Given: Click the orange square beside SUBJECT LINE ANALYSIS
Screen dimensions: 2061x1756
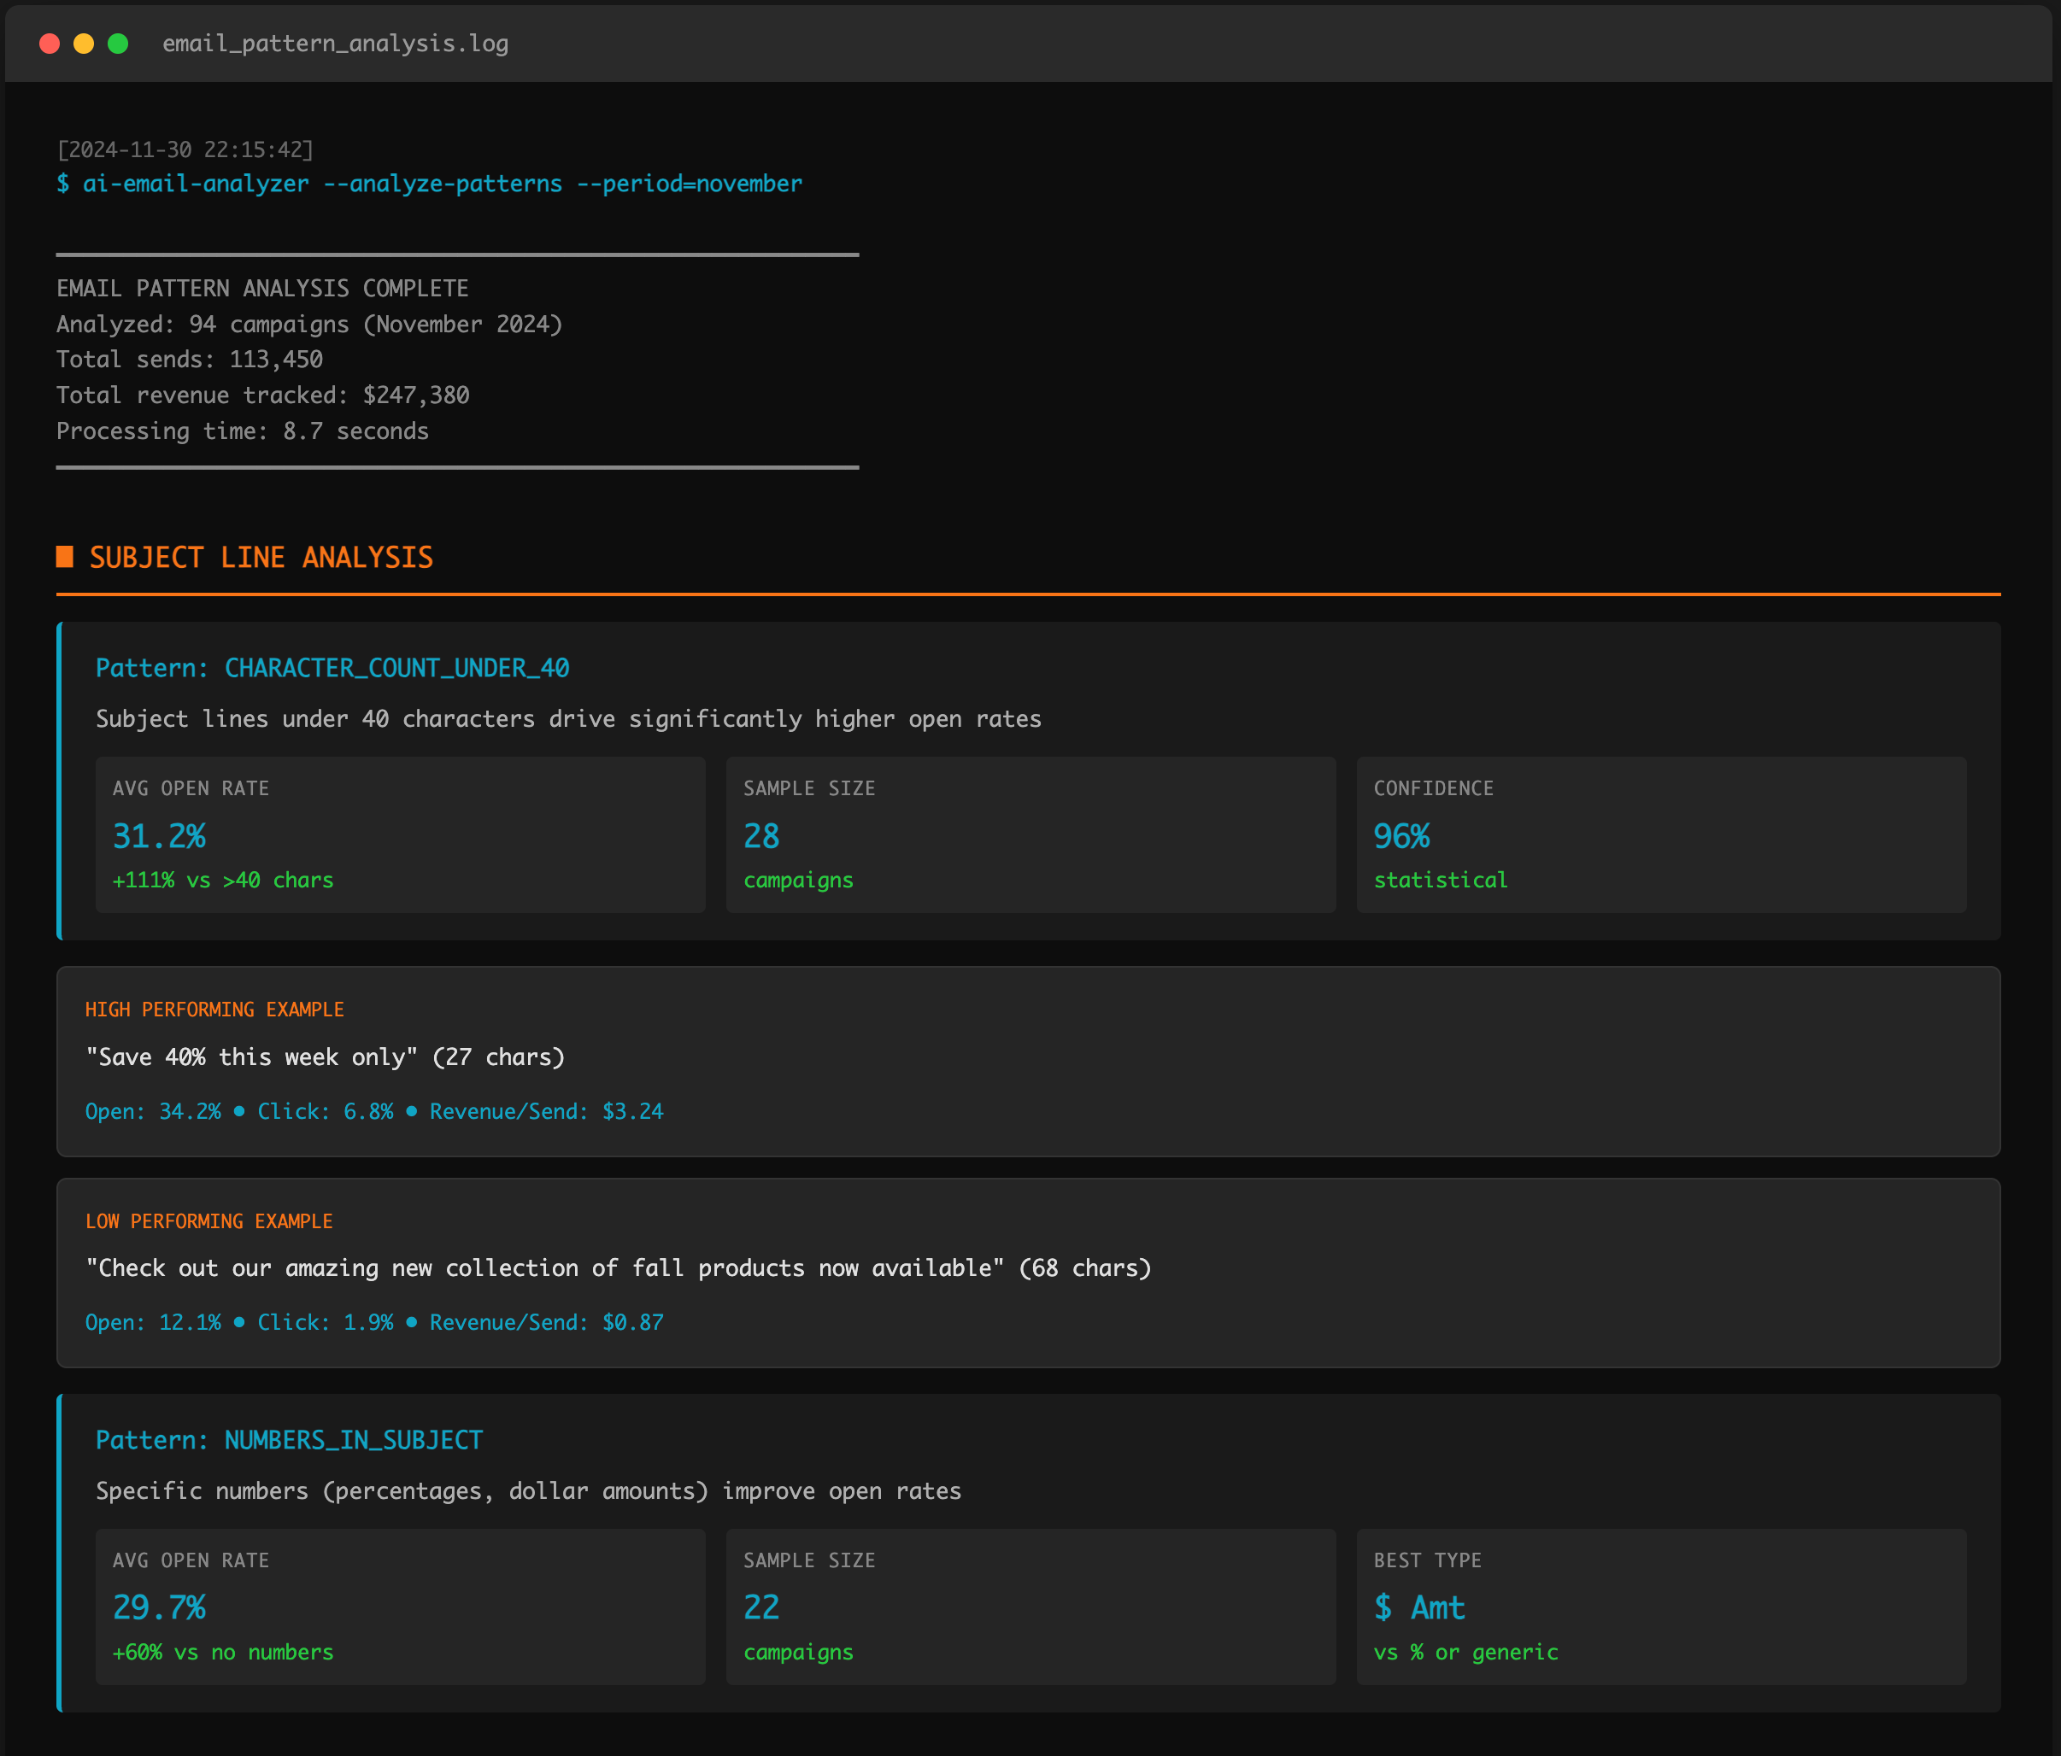Looking at the screenshot, I should [x=66, y=557].
